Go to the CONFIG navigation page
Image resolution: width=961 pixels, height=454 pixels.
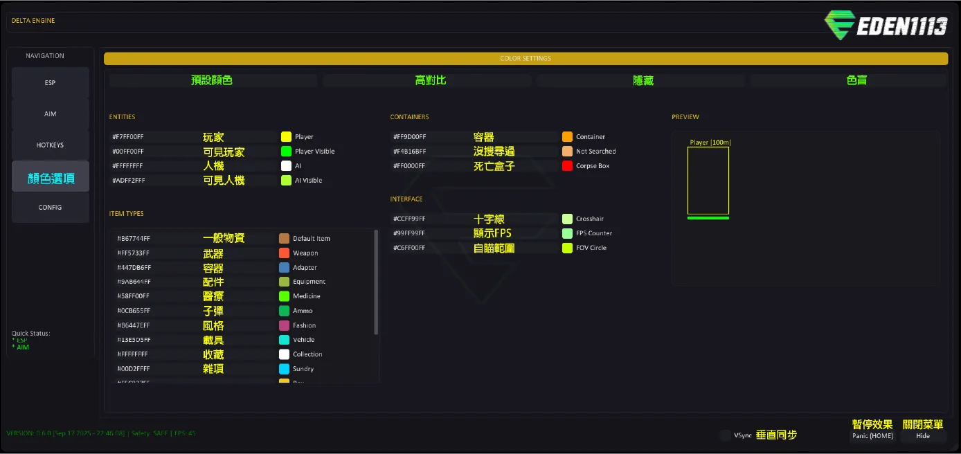[x=51, y=208]
